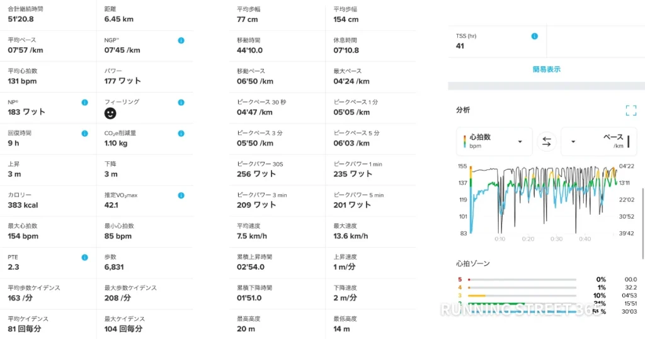Screen dimensions: 645x339
Task: Open info icon next to CO₂e削減量
Action: (181, 134)
